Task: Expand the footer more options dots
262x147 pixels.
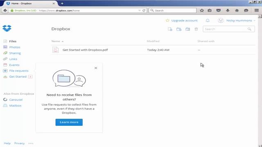Action: point(31,143)
